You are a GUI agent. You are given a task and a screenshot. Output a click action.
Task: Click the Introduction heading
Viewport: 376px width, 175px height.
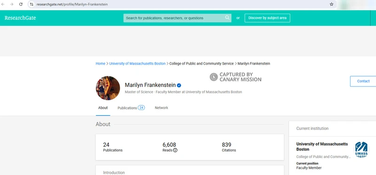(114, 173)
